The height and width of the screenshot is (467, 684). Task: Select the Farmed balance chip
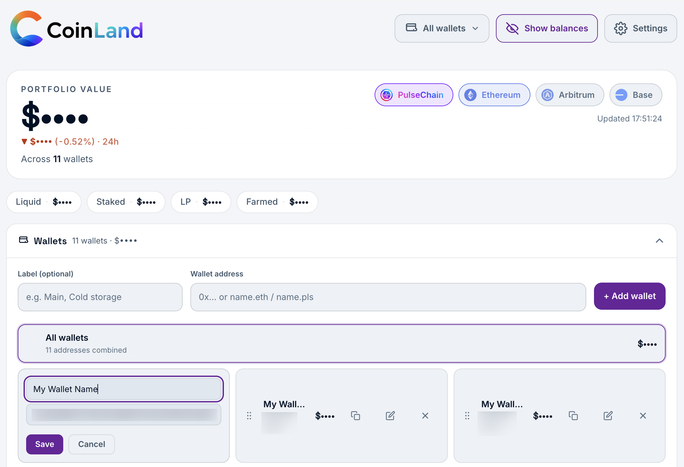pos(277,202)
